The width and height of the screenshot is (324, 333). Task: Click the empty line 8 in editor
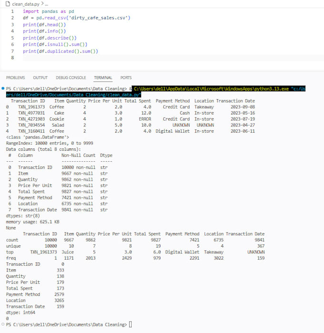coord(173,58)
